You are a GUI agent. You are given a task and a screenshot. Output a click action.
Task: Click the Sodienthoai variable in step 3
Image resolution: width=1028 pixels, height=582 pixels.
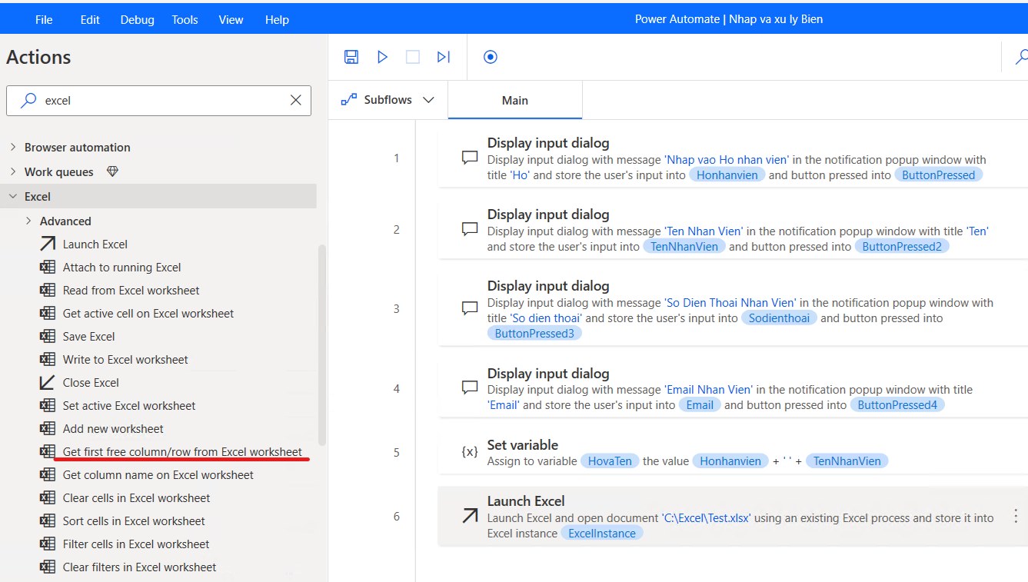[779, 318]
